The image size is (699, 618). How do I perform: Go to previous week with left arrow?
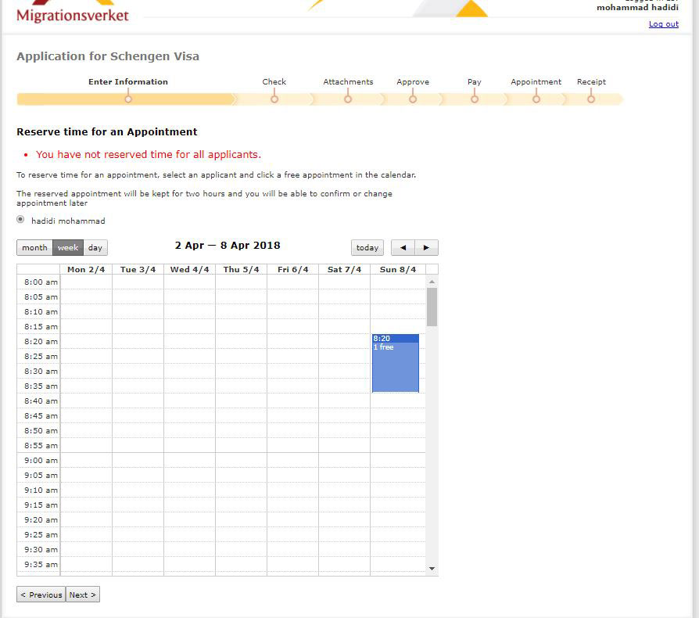(x=403, y=248)
